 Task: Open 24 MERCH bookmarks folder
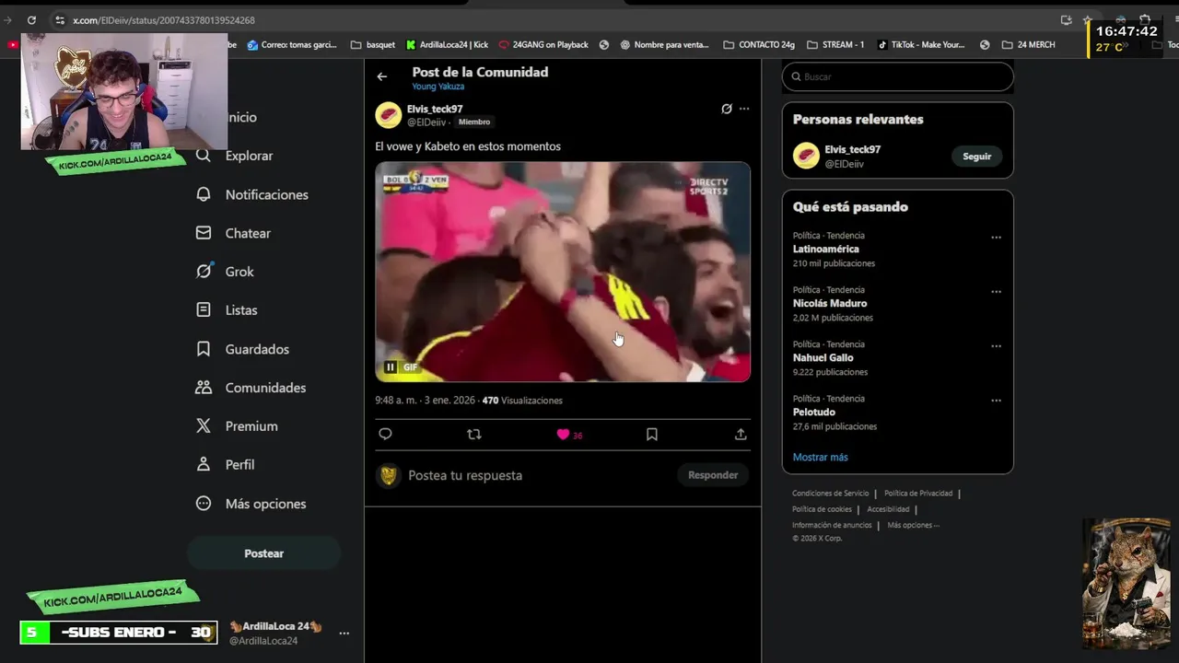(1029, 44)
